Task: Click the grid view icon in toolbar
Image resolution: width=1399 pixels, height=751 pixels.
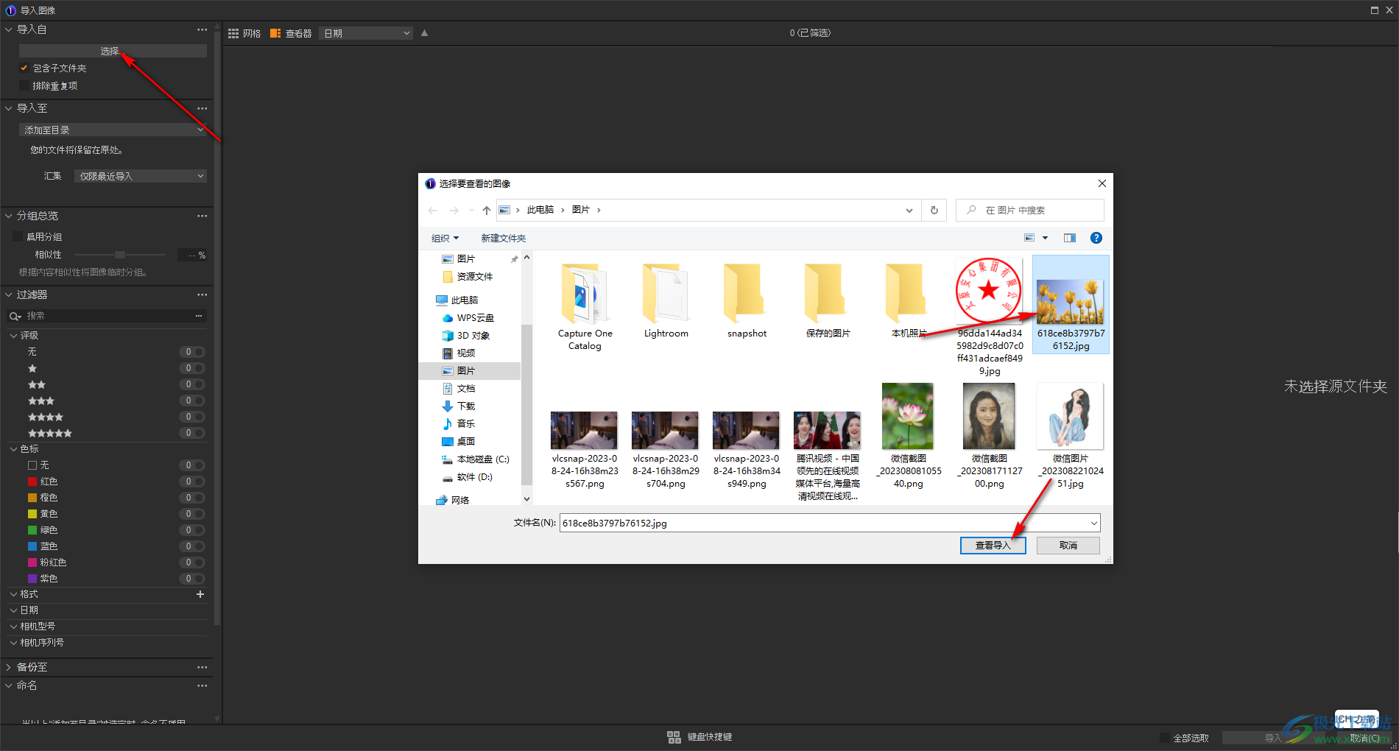Action: coord(233,33)
